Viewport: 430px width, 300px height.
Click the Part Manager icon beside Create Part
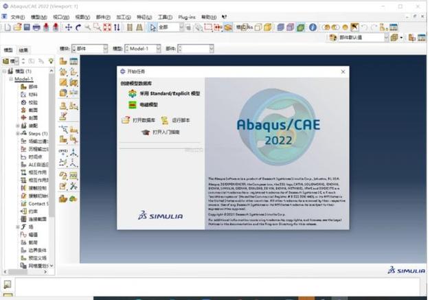coord(73,61)
